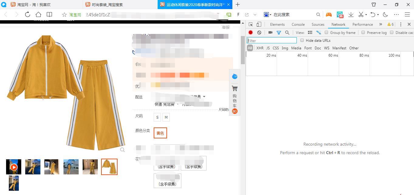The height and width of the screenshot is (195, 414).
Task: Click into the network Filter input
Action: pyautogui.click(x=272, y=41)
